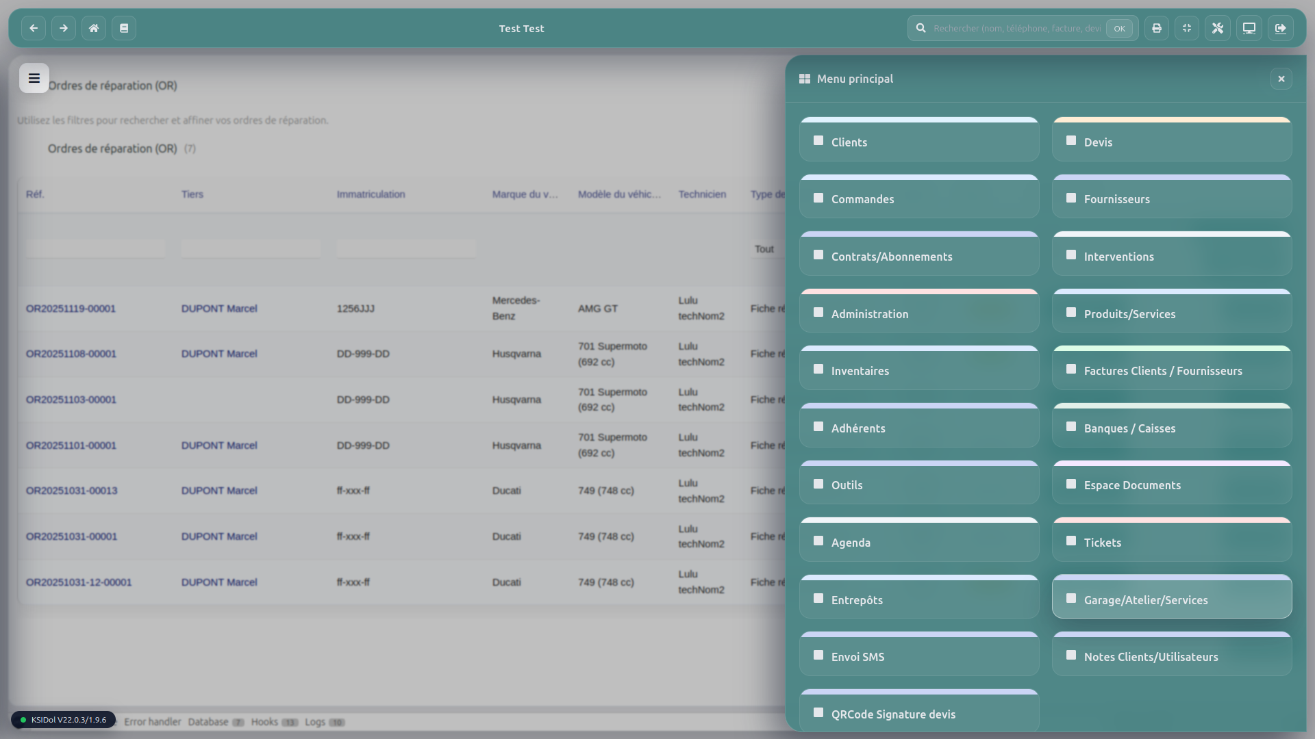Click the desktop monitor icon
The image size is (1315, 739).
(1249, 28)
